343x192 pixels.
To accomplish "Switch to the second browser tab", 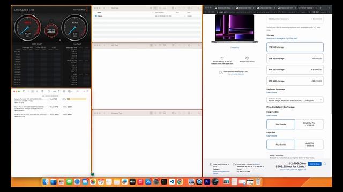I will point(244,8).
